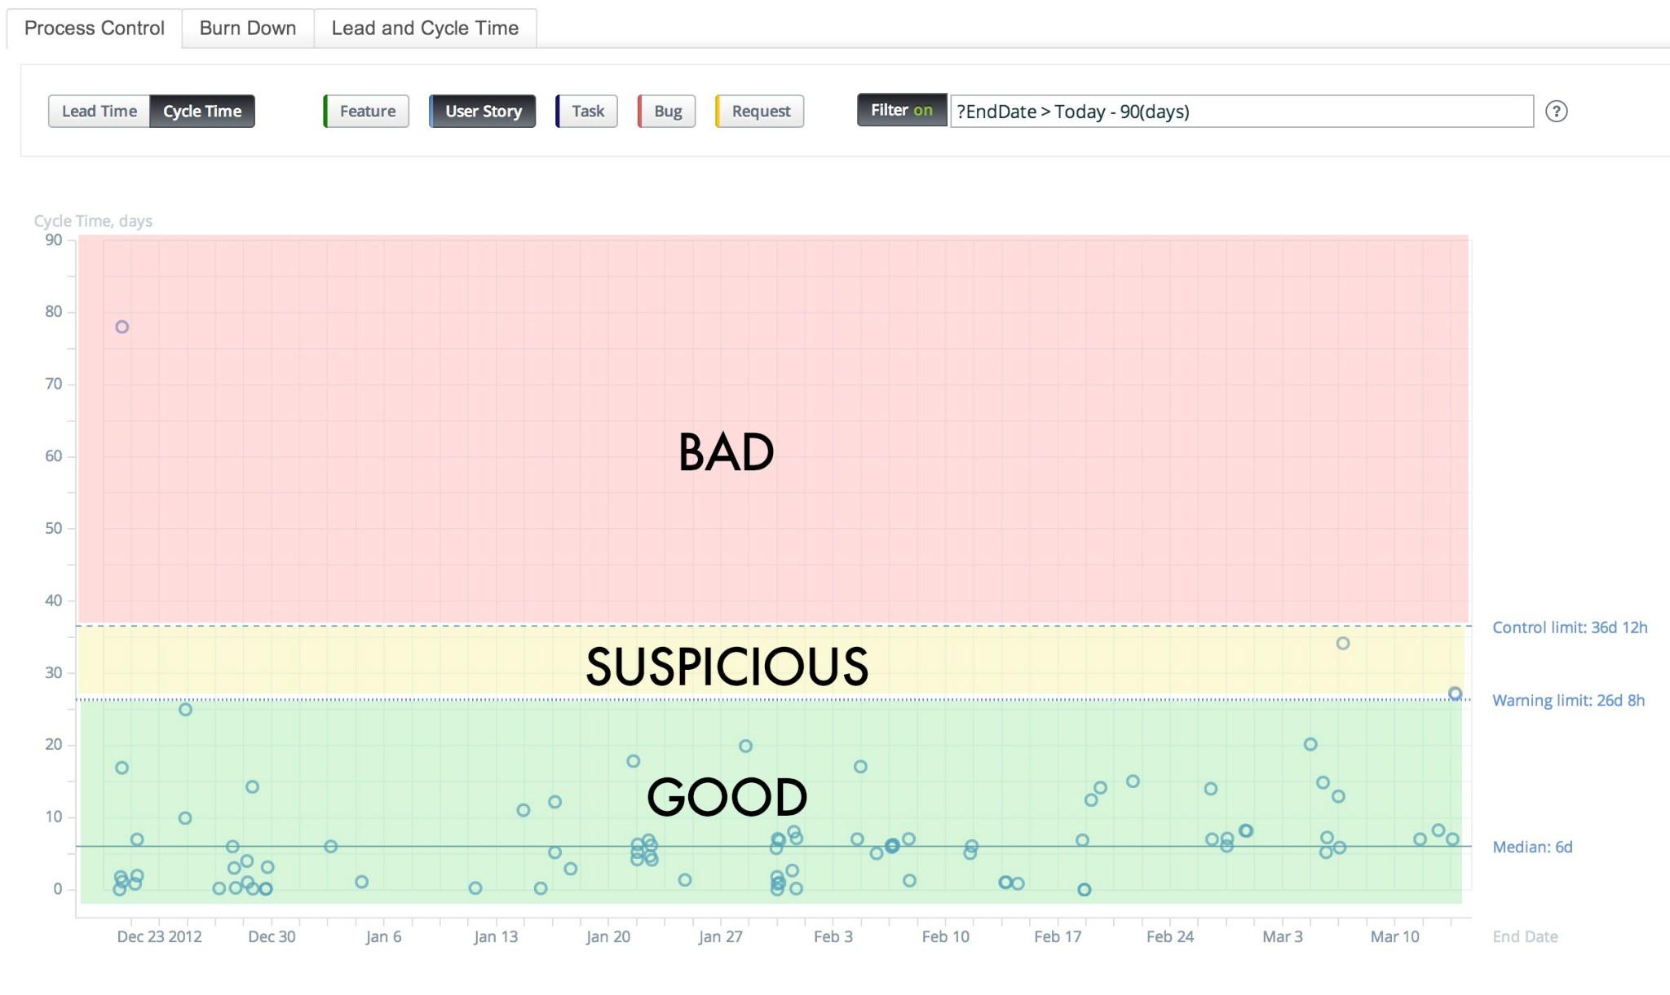This screenshot has height=995, width=1670.
Task: Select the Feature entity type filter
Action: click(x=366, y=111)
